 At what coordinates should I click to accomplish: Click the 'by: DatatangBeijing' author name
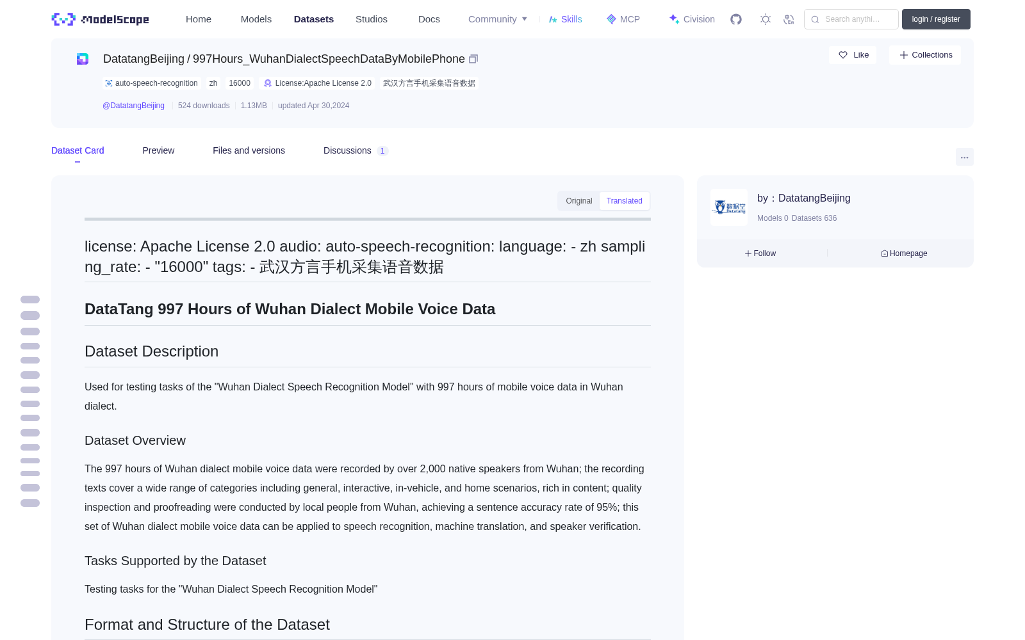804,198
